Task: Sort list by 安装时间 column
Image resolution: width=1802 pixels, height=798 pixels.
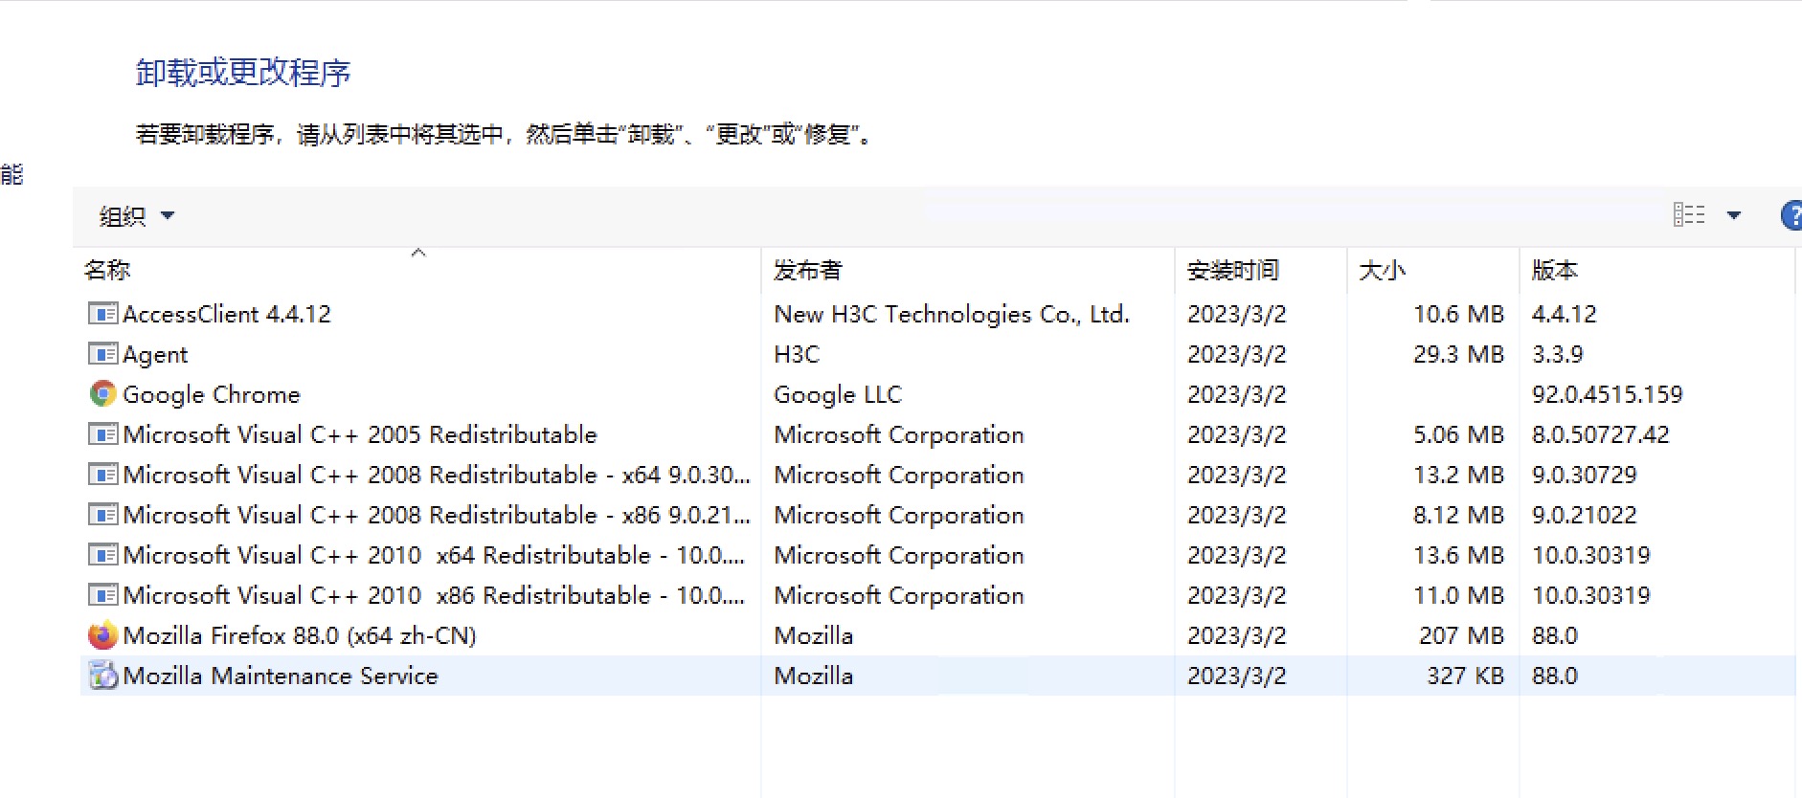Action: 1232,271
